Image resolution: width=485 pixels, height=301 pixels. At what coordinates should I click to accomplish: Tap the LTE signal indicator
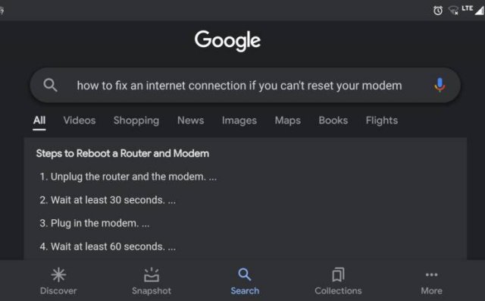[x=473, y=9]
